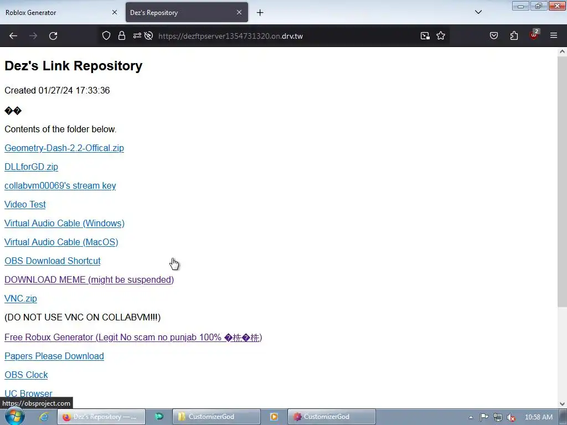This screenshot has width=567, height=425.
Task: Open the Video Test link
Action: [x=25, y=205]
